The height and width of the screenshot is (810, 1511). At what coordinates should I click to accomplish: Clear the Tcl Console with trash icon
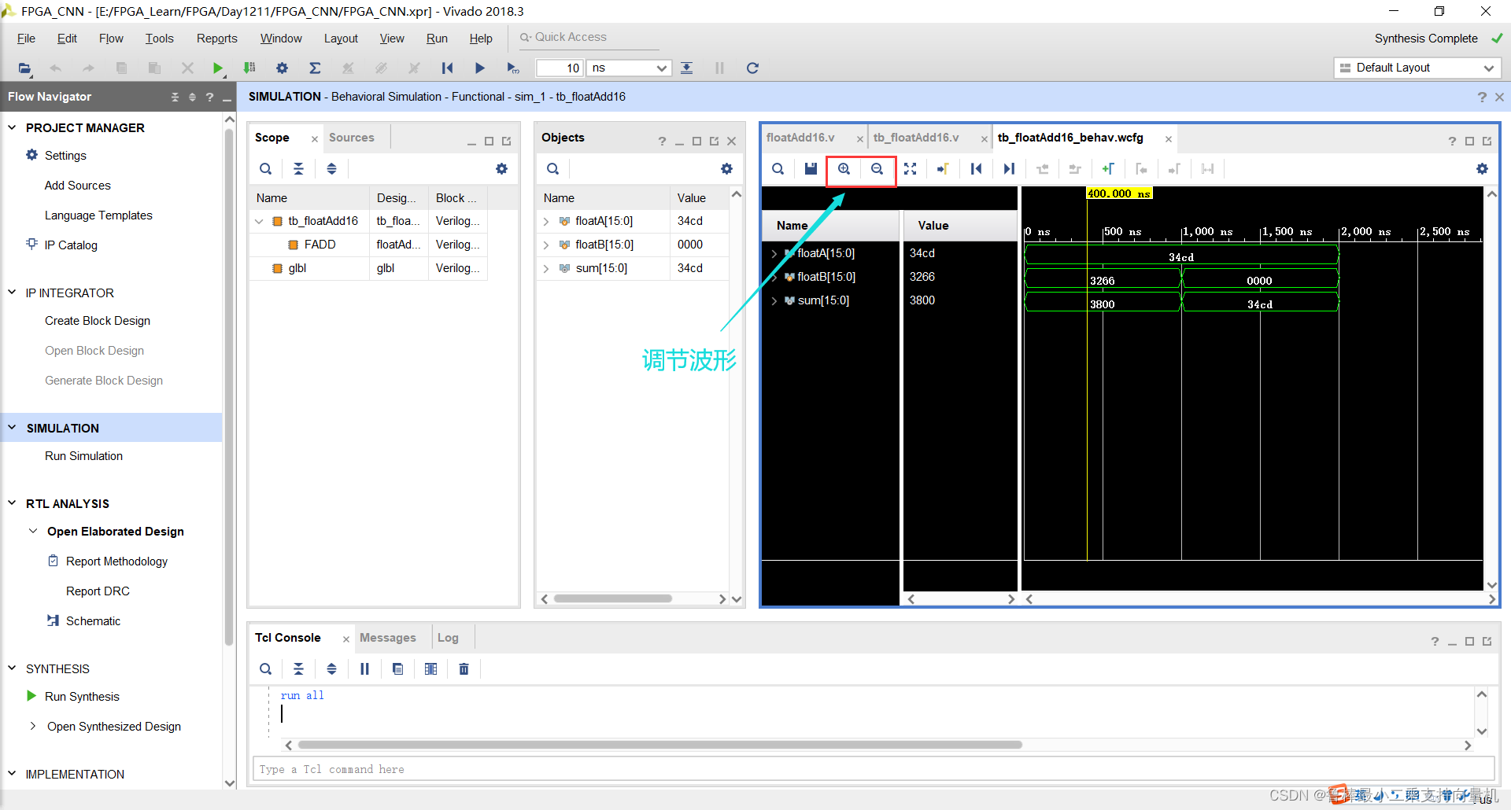[464, 669]
